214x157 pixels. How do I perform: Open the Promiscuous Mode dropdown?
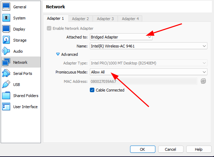148,72
